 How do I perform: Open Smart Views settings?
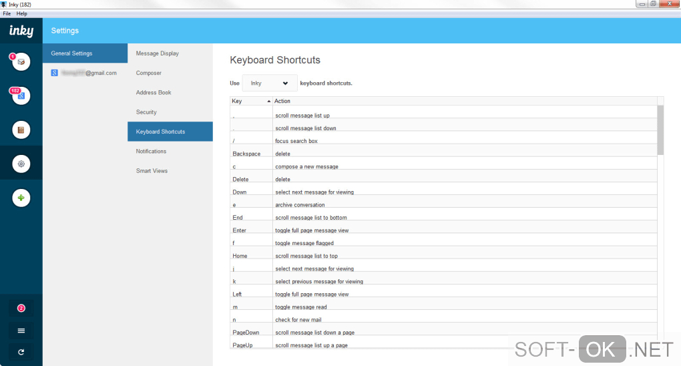click(x=170, y=171)
